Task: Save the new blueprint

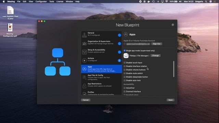Action: [170, 100]
